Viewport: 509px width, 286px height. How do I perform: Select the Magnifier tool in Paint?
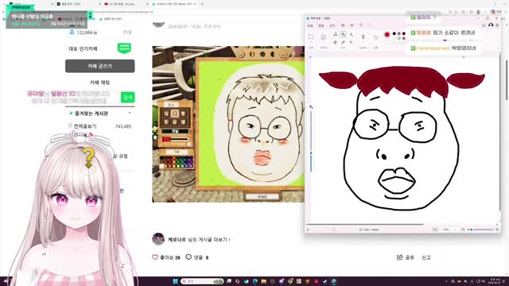click(351, 42)
